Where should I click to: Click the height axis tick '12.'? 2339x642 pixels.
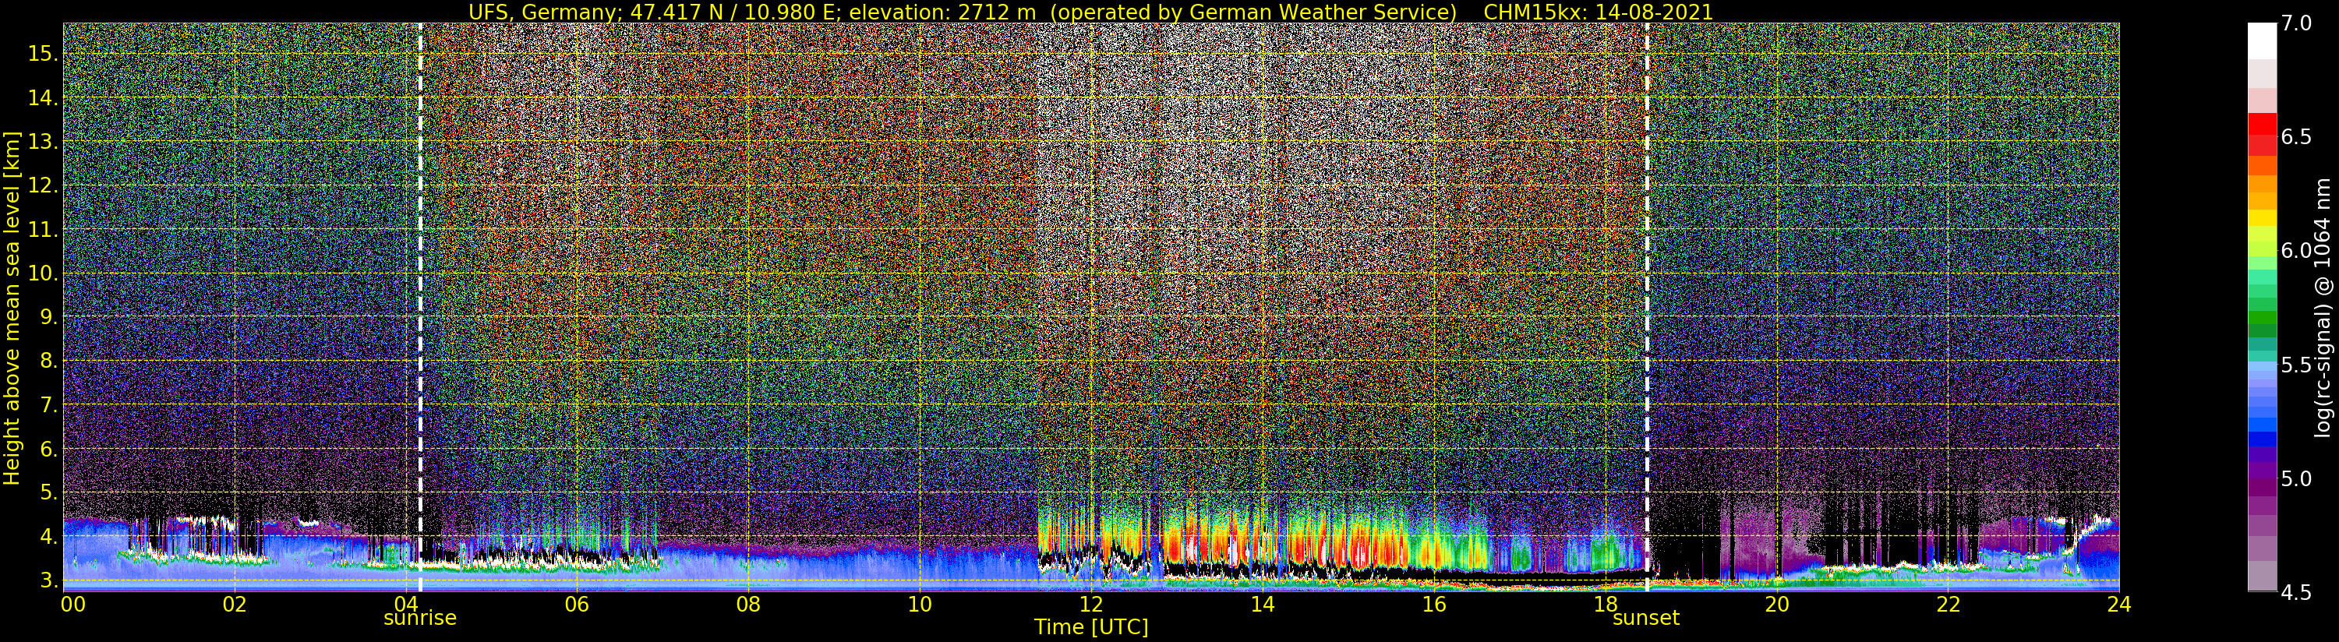pyautogui.click(x=43, y=185)
